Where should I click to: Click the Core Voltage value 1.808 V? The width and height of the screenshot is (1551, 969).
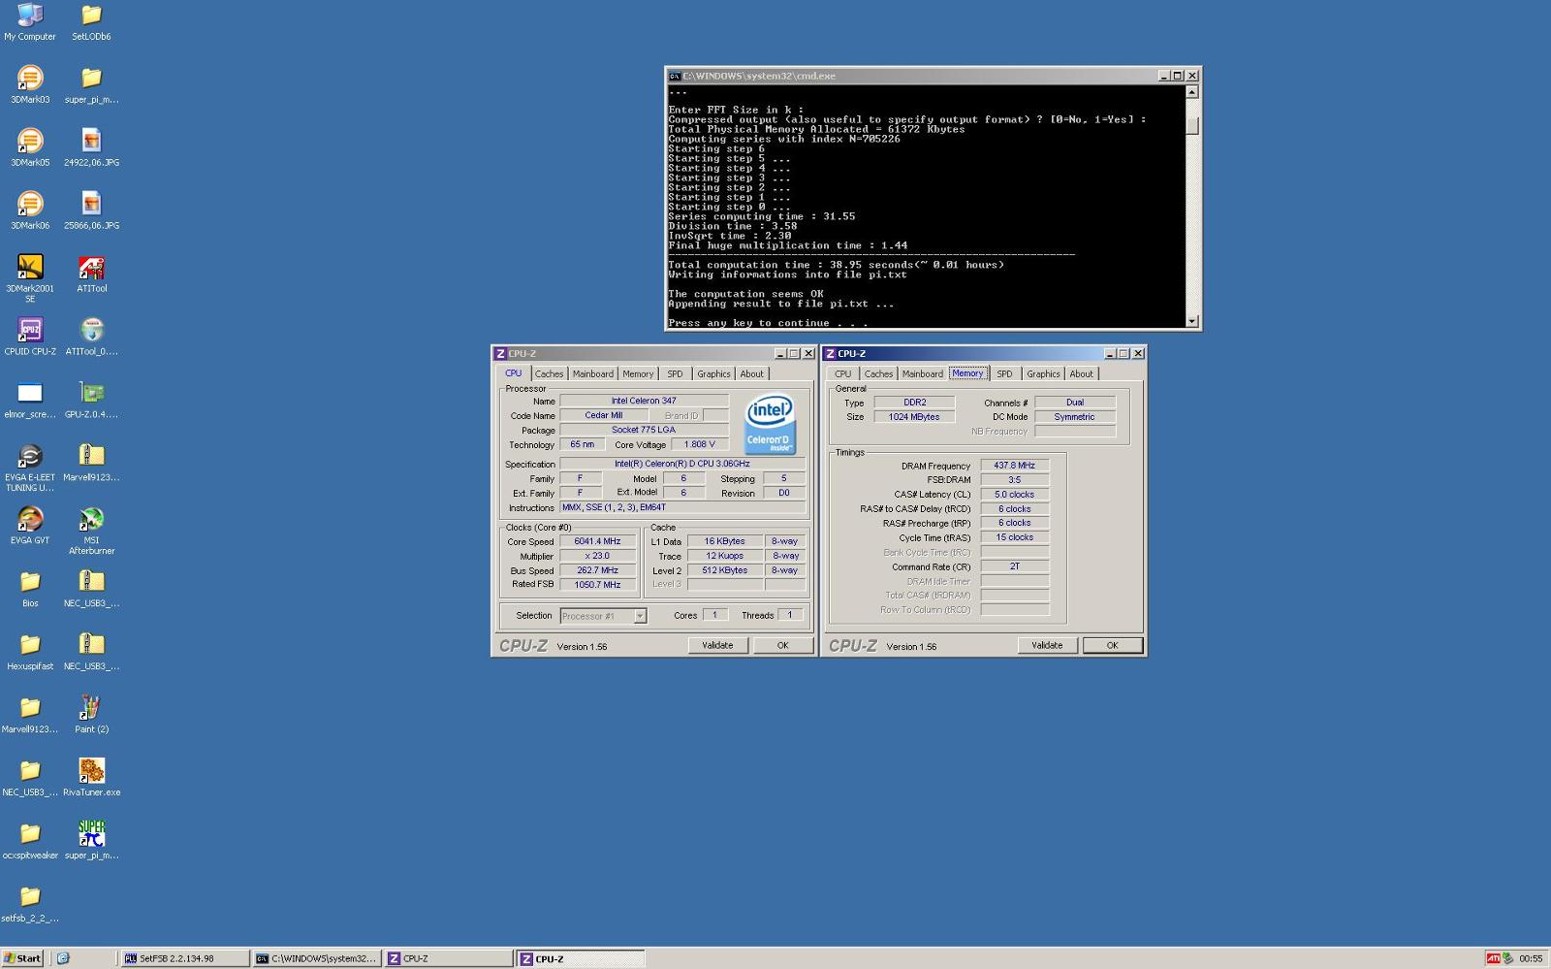699,444
